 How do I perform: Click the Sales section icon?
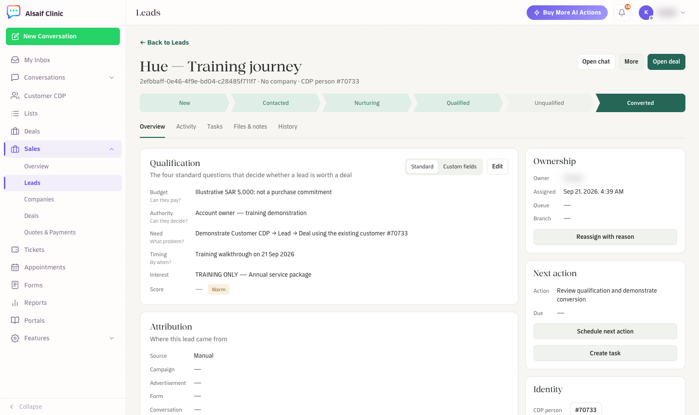click(x=15, y=149)
